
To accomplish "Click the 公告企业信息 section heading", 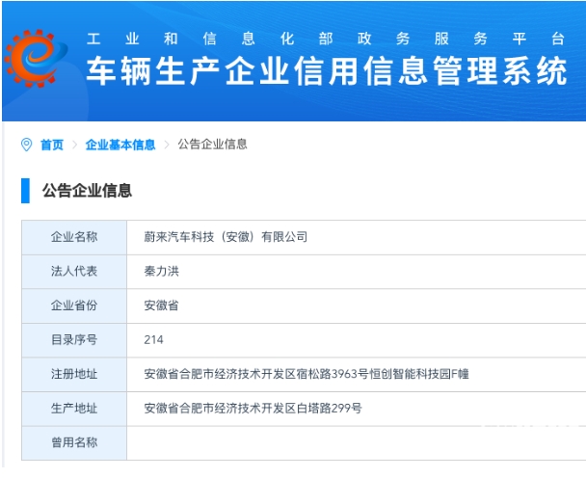I will coord(87,191).
